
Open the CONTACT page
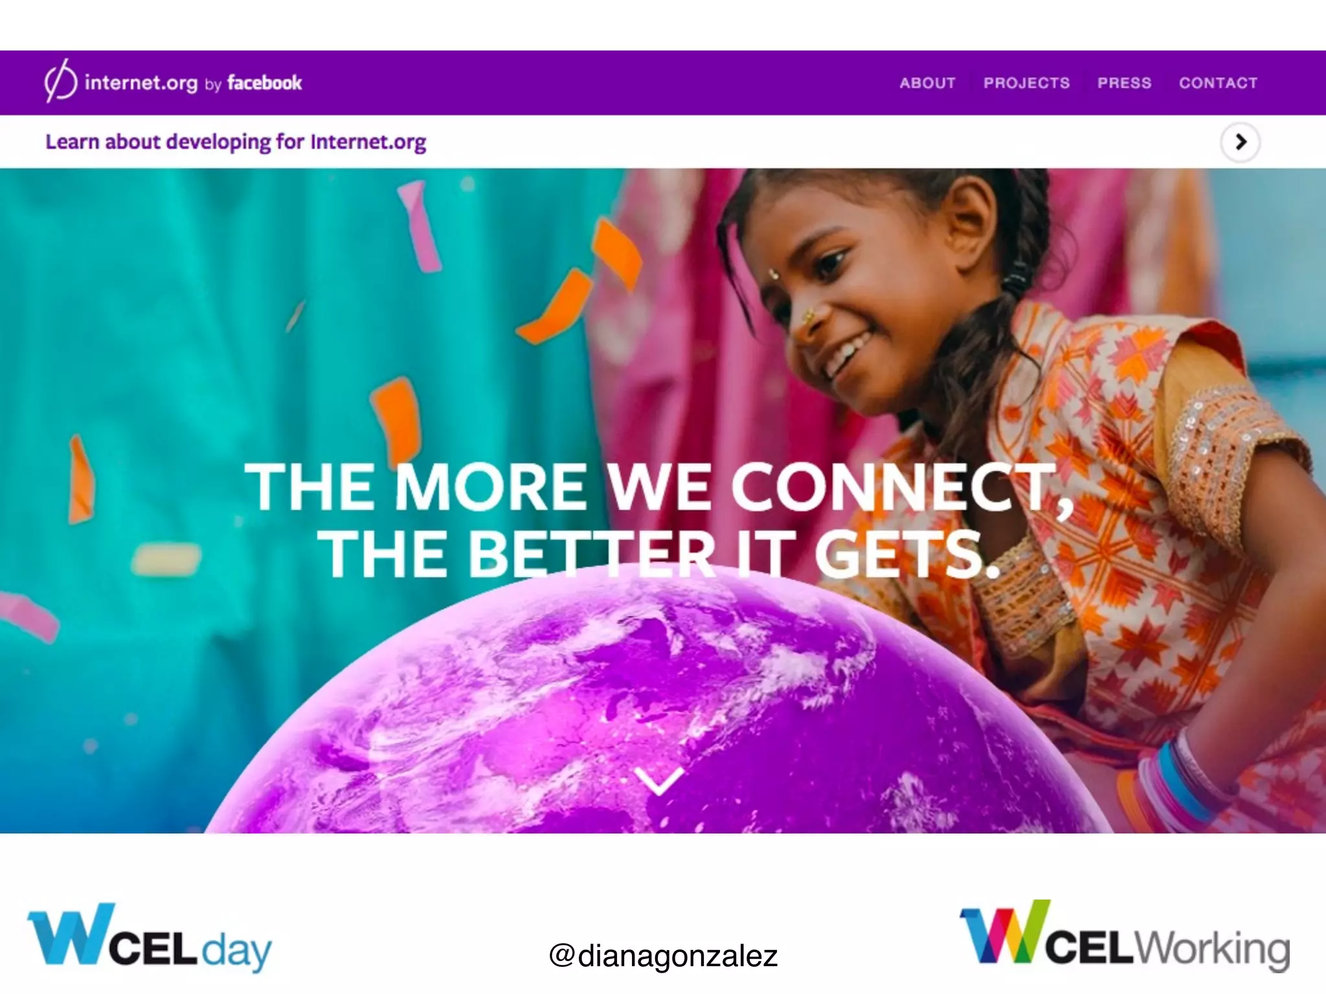(1218, 83)
